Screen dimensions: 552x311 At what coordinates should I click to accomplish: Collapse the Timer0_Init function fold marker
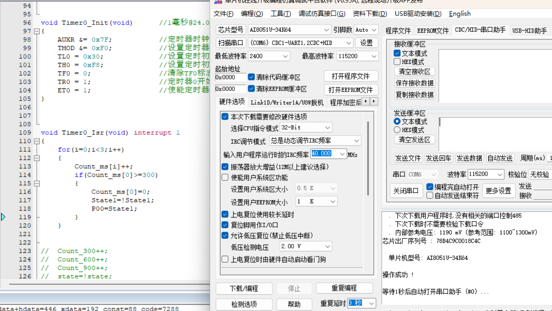37,31
